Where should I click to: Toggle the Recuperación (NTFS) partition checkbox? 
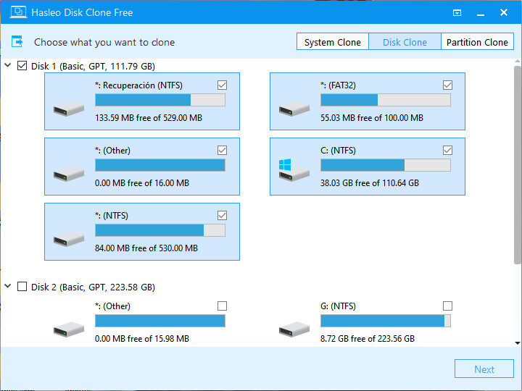(x=222, y=85)
